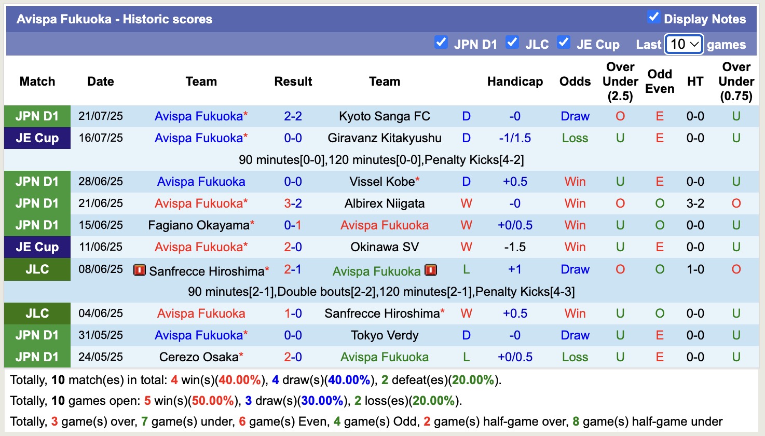
Task: Click Albirex Niigata in the results table
Action: [384, 203]
